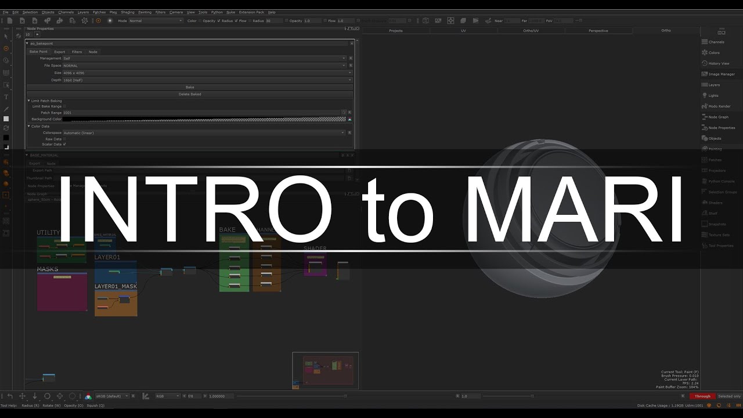Screen dimensions: 743x418
Task: Click the color picker icon next to Background Color
Action: tap(350, 119)
